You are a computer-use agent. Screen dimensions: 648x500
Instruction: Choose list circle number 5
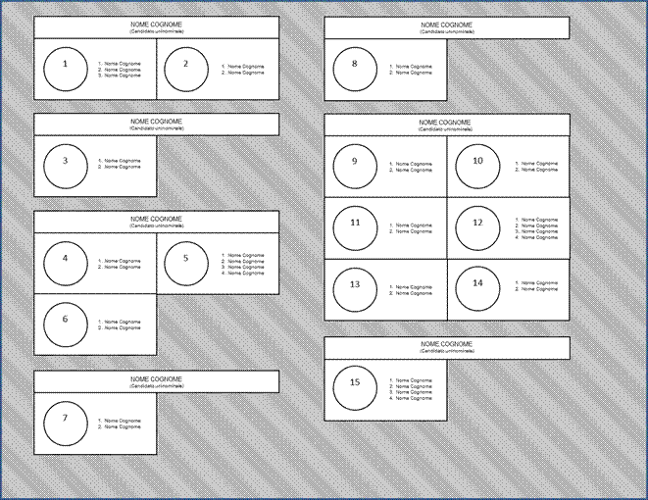(x=186, y=264)
